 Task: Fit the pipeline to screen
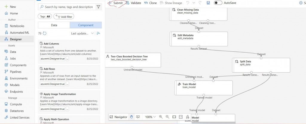tap(174, 117)
